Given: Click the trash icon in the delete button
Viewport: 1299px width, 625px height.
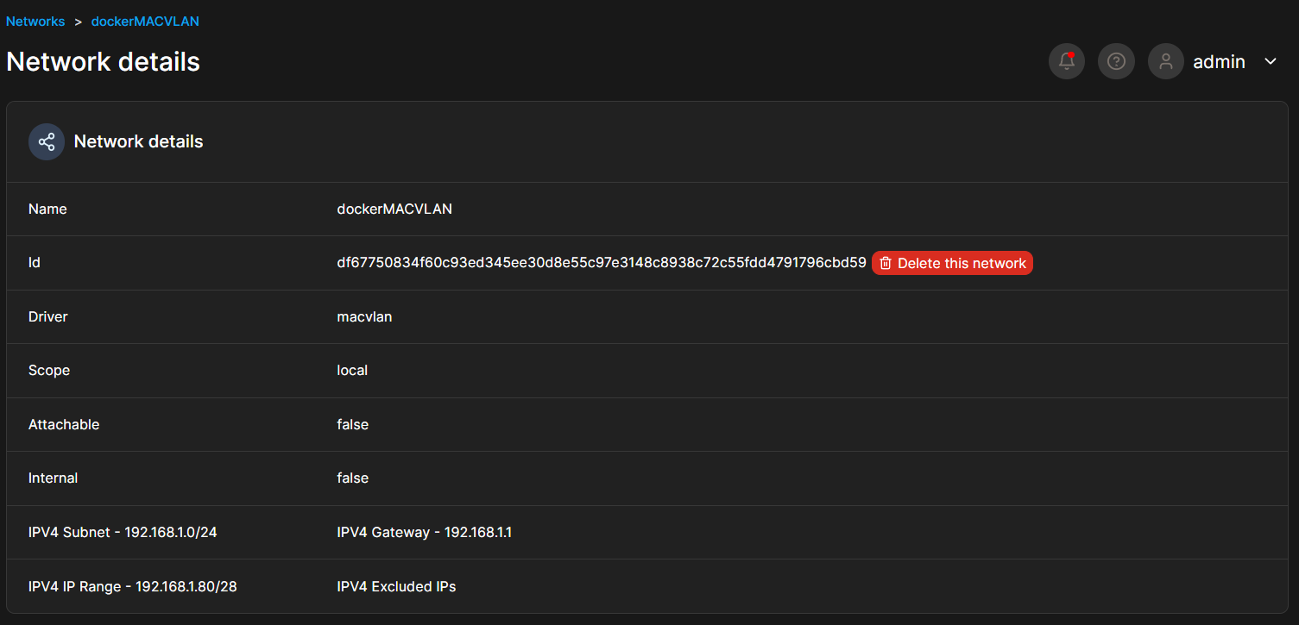Looking at the screenshot, I should click(x=886, y=264).
